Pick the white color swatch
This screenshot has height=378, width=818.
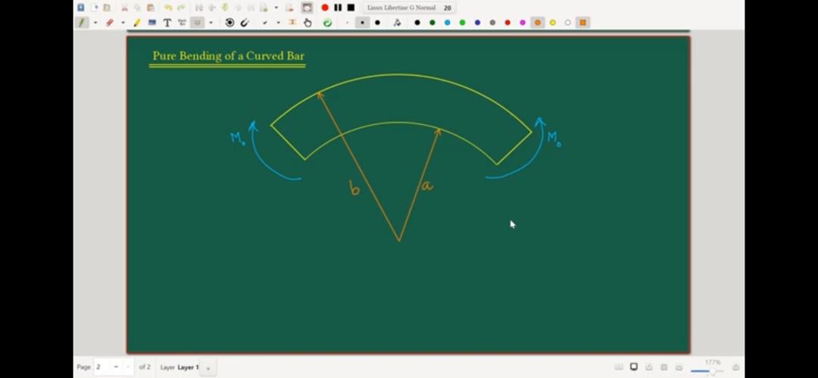tap(567, 23)
